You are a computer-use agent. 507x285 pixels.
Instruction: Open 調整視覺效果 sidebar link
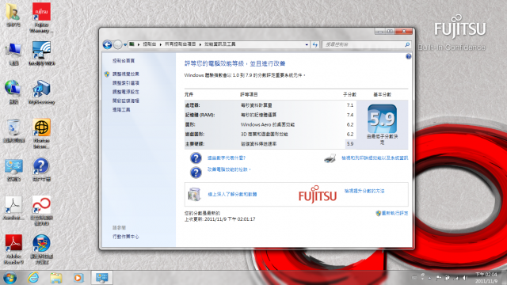pyautogui.click(x=126, y=74)
